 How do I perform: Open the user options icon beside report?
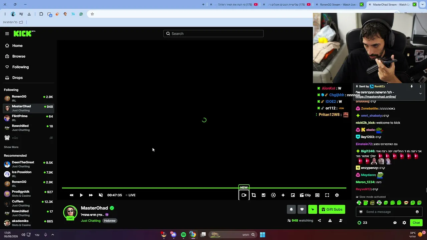click(x=341, y=221)
